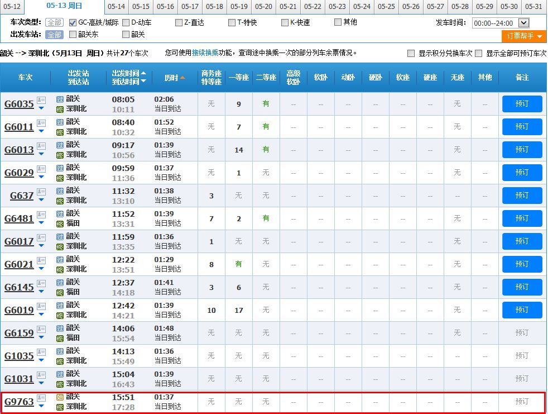Enable the K-快速 train type filter
The image size is (548, 414).
pyautogui.click(x=283, y=23)
